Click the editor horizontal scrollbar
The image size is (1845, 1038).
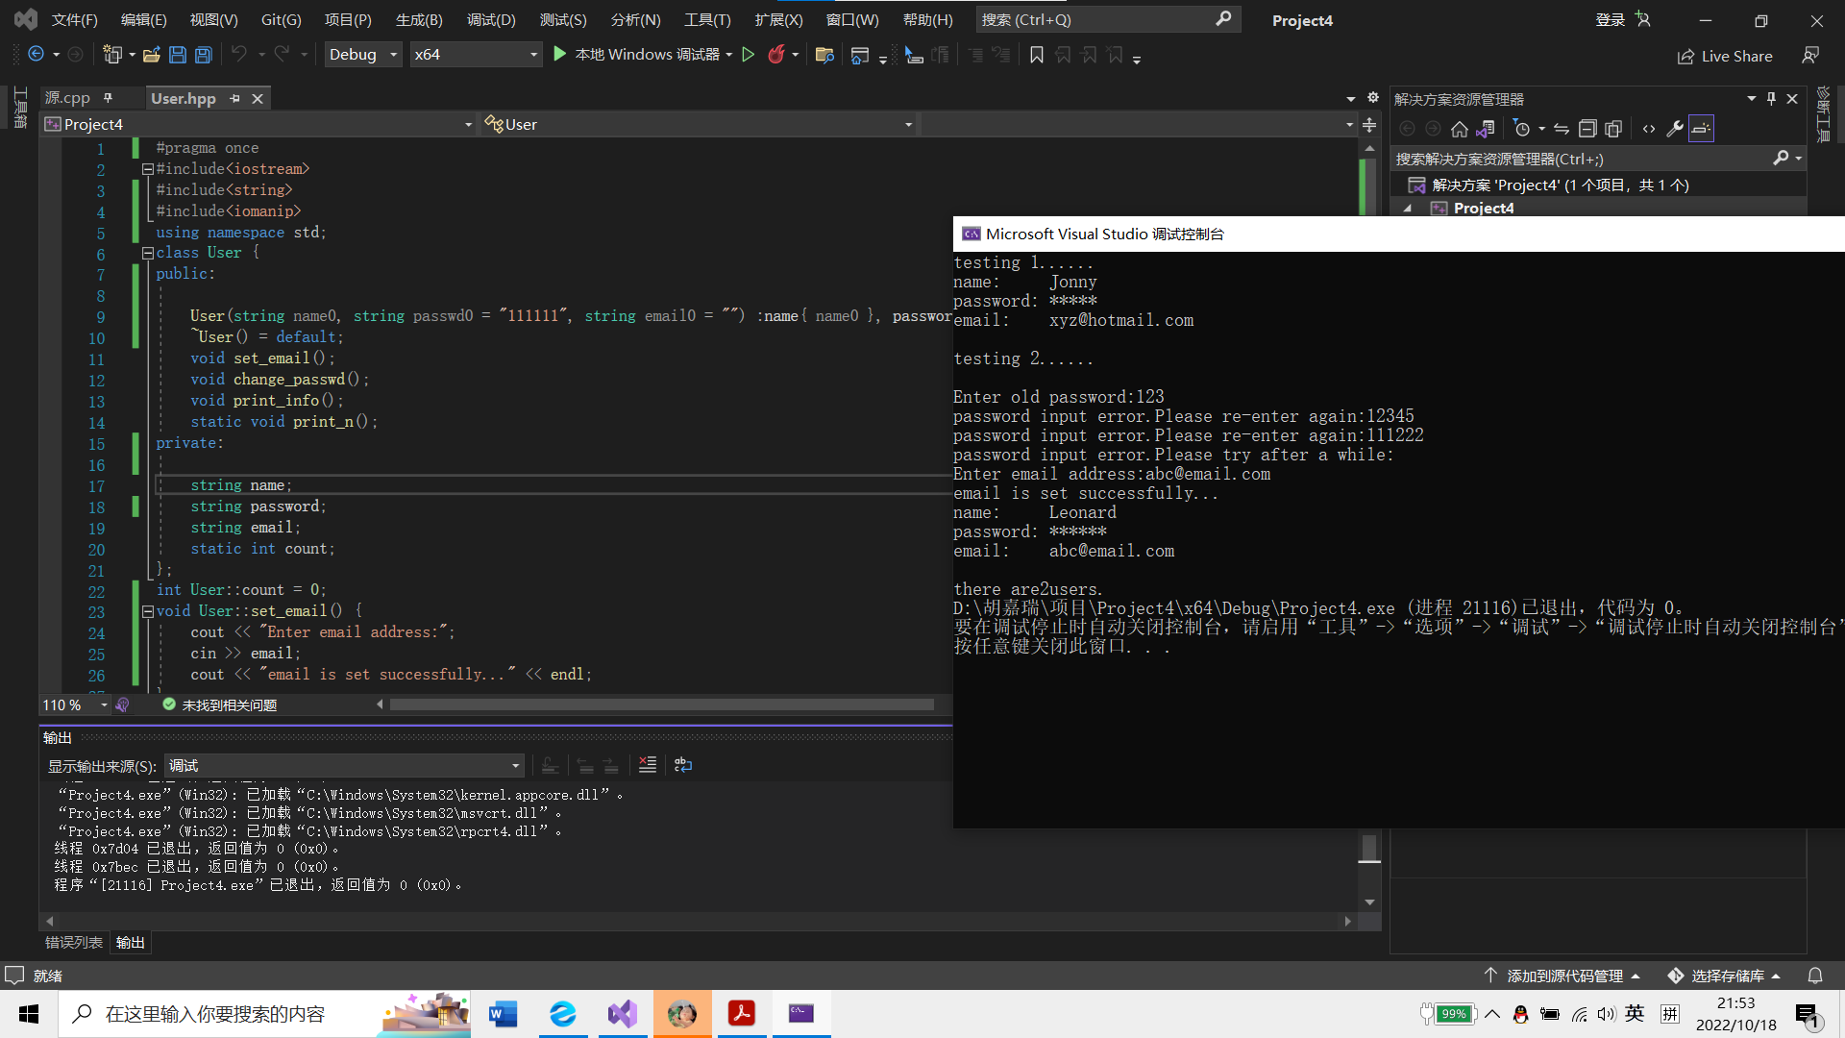pyautogui.click(x=661, y=704)
